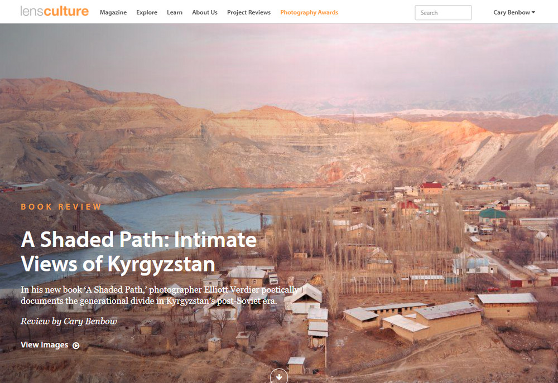Click the green-roofed building in the village photo

click(x=492, y=216)
